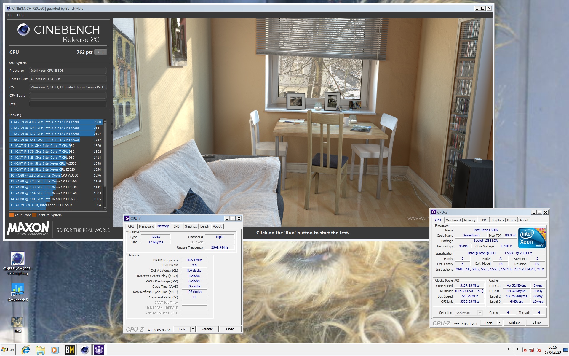The width and height of the screenshot is (569, 356).
Task: Open Cinebench Help menu
Action: (x=21, y=15)
